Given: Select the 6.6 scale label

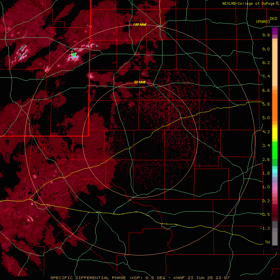Looking at the screenshot, I should click(266, 90).
